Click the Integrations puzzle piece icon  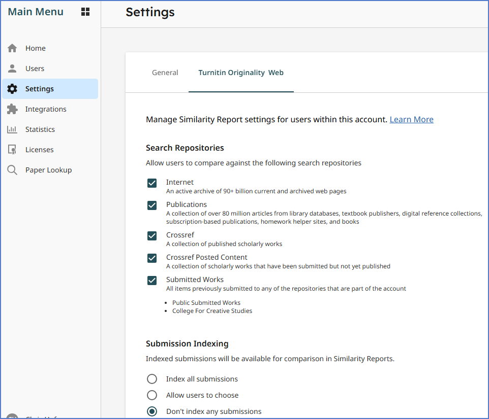(12, 109)
